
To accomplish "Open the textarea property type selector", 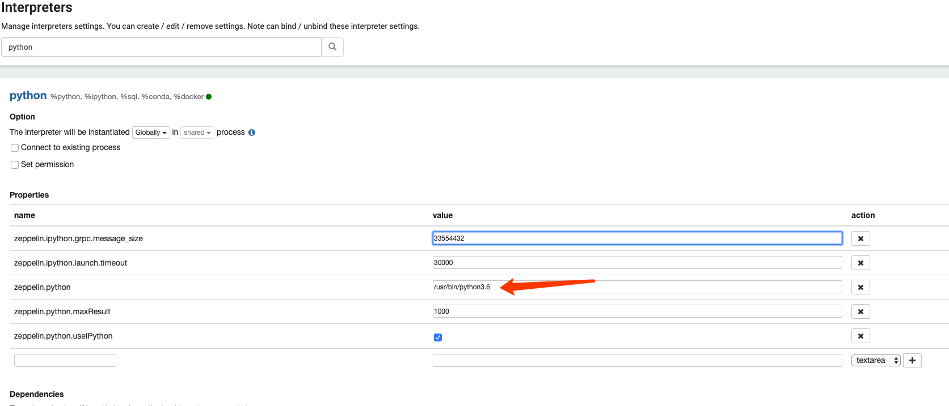I will pos(875,360).
